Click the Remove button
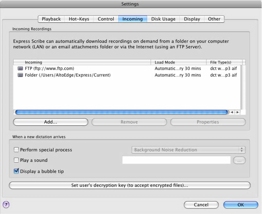This screenshot has width=262, height=214. [x=129, y=122]
